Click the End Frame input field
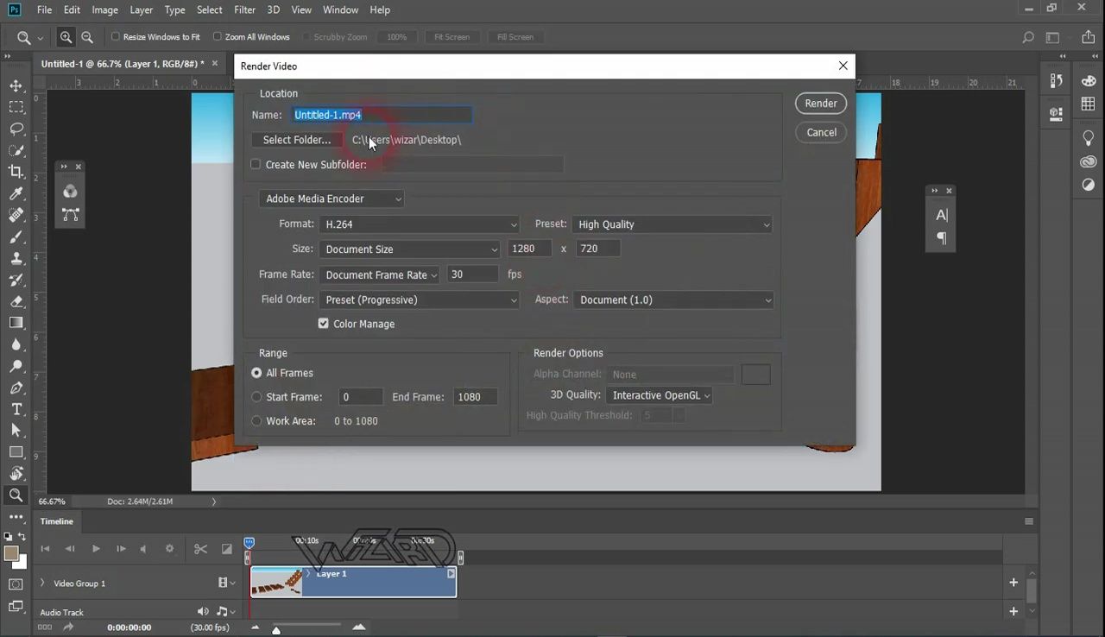1105x637 pixels. (x=474, y=397)
